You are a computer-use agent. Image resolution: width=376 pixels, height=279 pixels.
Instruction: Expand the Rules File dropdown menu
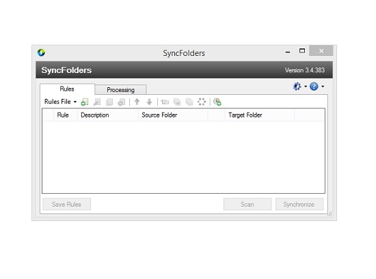pos(60,102)
